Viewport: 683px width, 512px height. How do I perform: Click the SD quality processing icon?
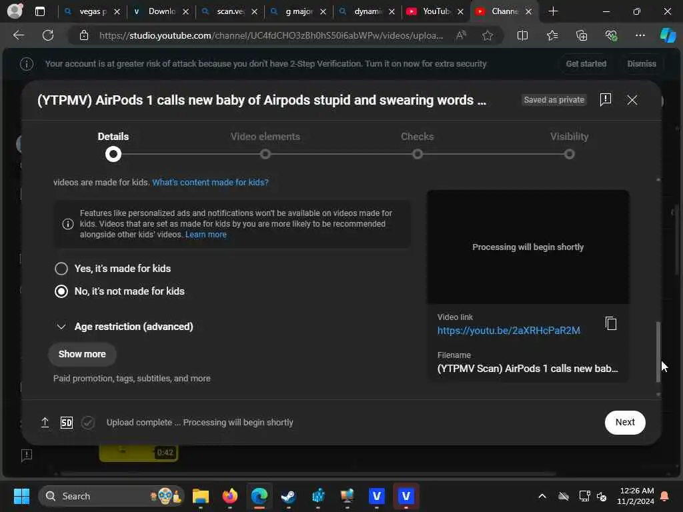click(x=67, y=422)
